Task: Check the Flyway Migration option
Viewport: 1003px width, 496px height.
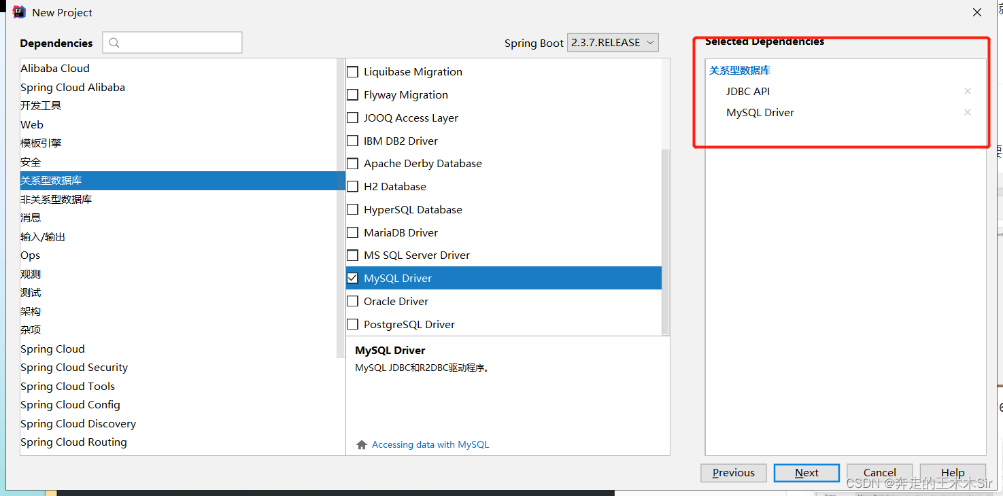Action: [352, 95]
